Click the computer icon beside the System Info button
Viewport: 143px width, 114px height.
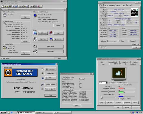(x=51, y=39)
